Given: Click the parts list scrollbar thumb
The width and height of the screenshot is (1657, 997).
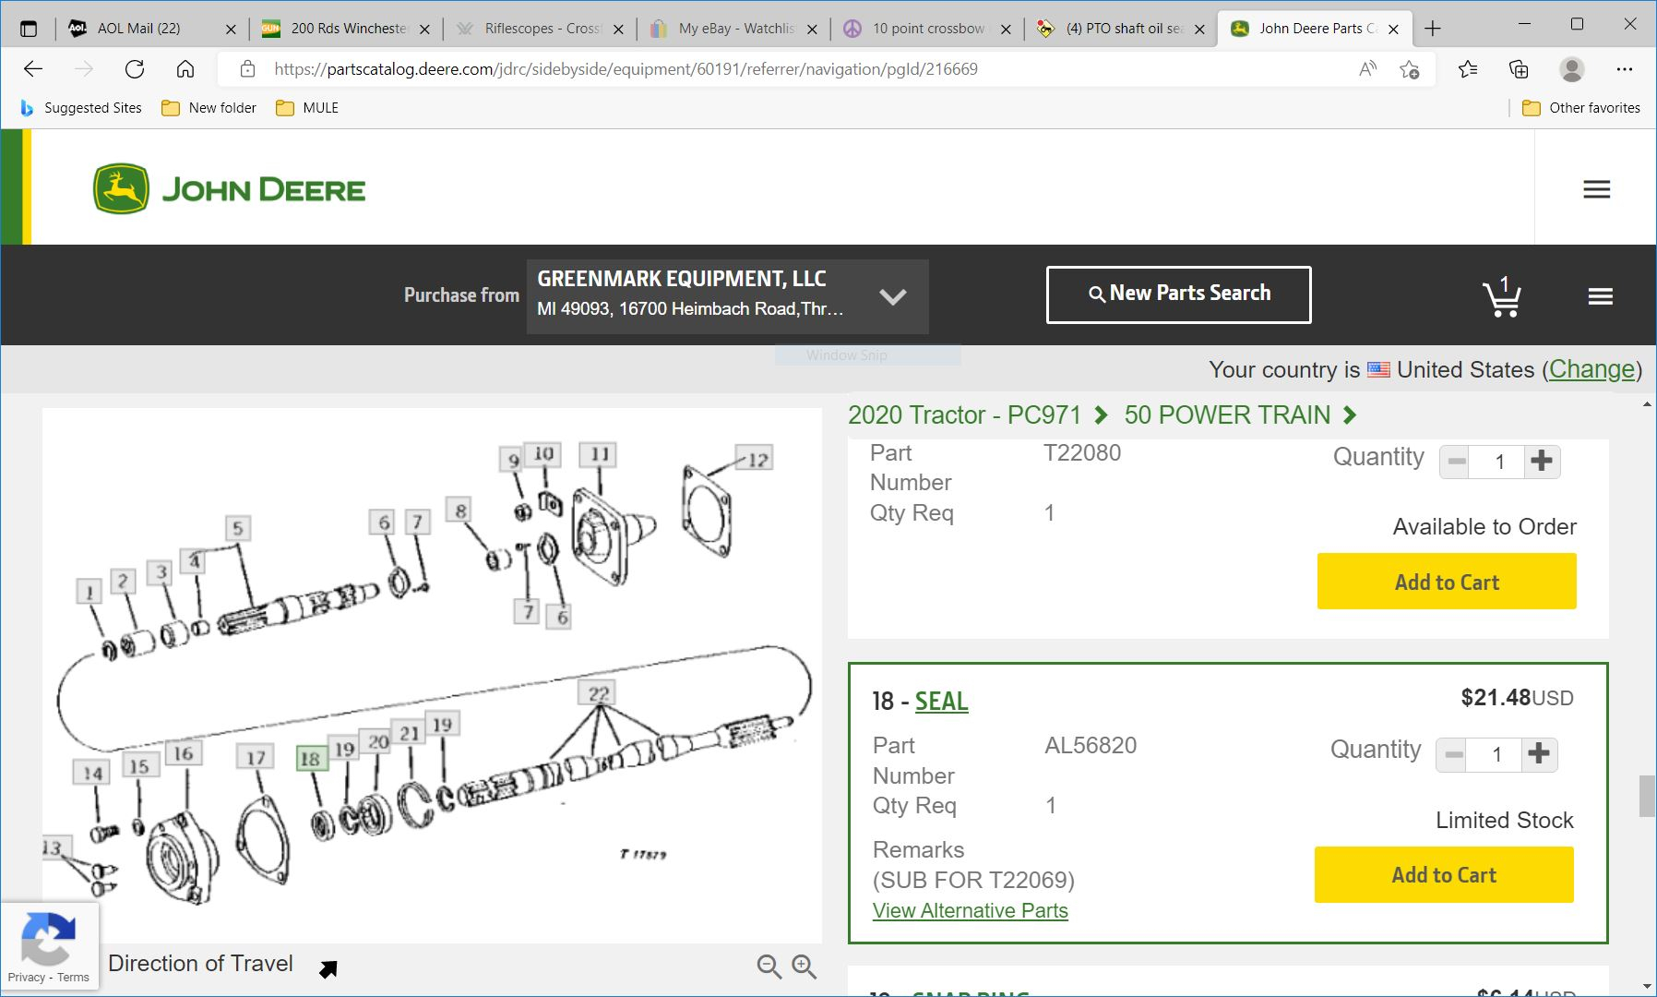Looking at the screenshot, I should coord(1647,797).
